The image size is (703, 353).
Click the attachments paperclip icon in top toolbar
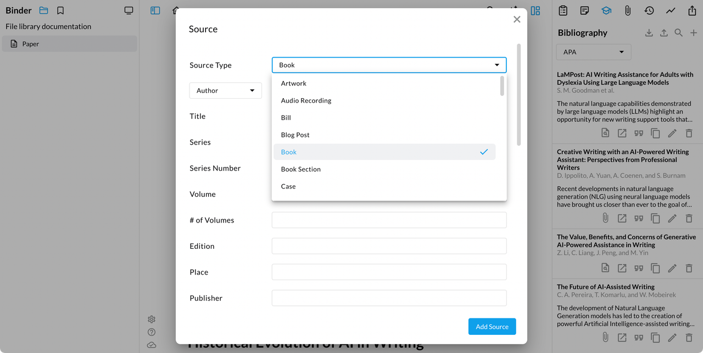click(627, 10)
